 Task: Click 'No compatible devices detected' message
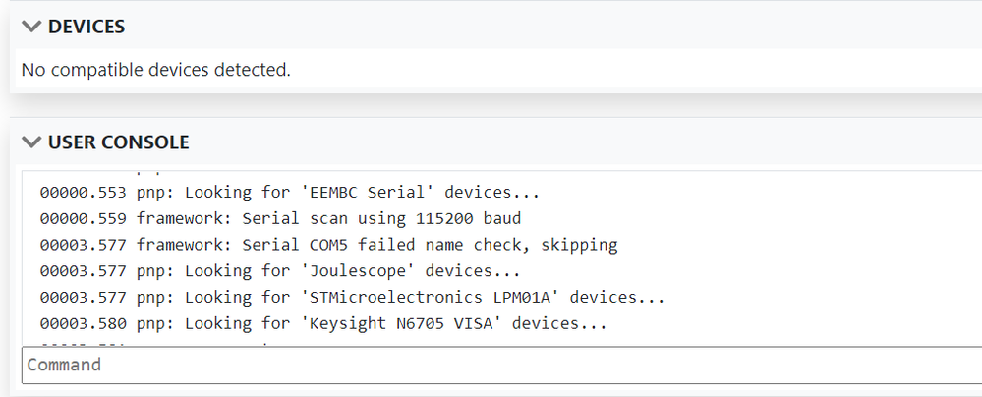156,70
